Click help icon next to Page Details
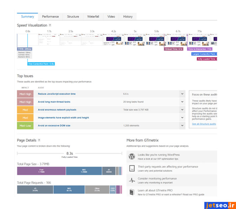This screenshot has height=209, width=236. [39, 140]
